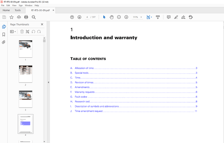Open Page Thumbnails sidebar icon
This screenshot has width=224, height=143.
[x=4, y=27]
